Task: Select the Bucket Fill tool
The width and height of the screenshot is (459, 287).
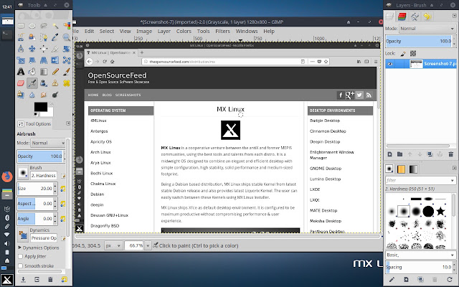Action: [x=32, y=72]
